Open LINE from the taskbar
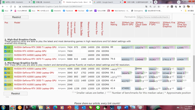Viewport: 195px width, 110px height. click(x=98, y=108)
